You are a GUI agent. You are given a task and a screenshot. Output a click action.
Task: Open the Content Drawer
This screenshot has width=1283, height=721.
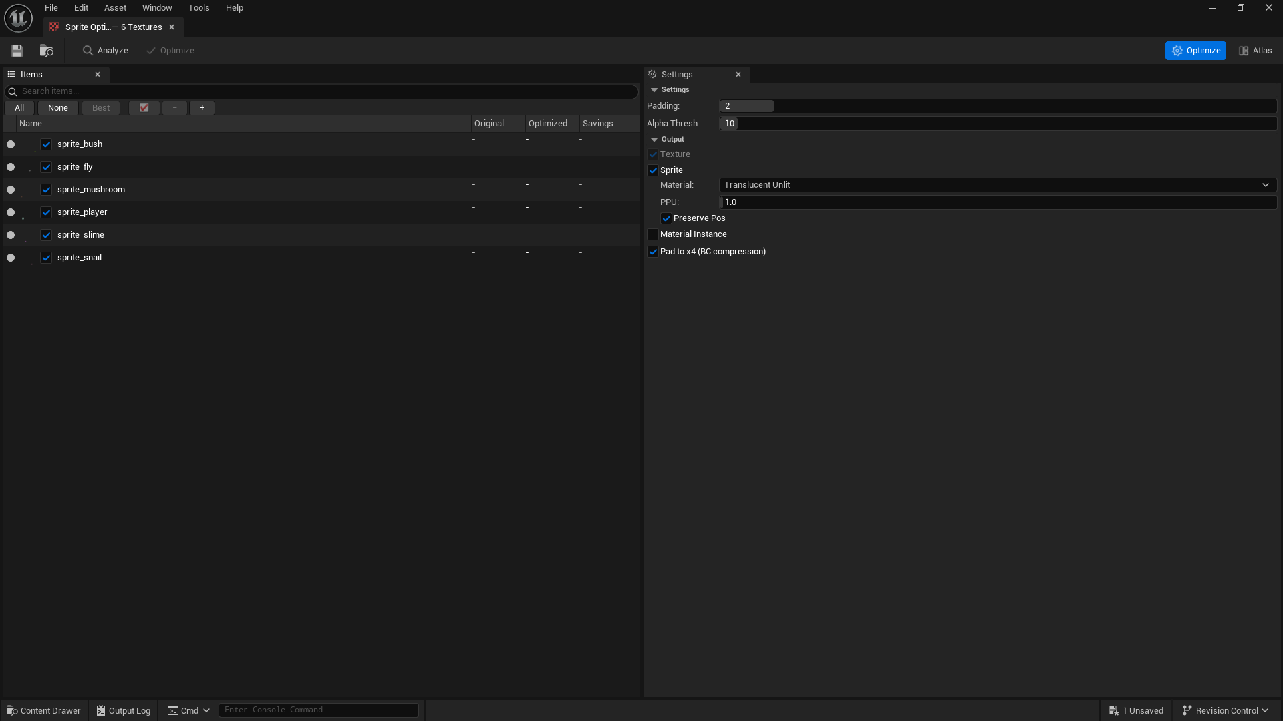click(44, 710)
